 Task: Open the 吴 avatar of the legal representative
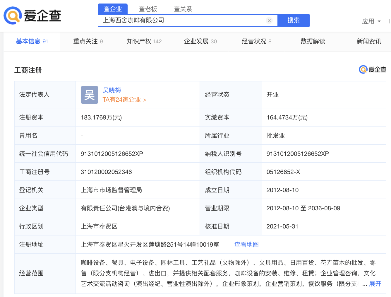pos(90,95)
